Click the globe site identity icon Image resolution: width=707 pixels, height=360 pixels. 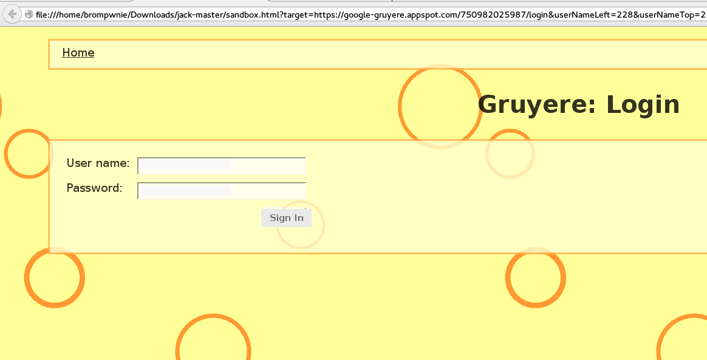[29, 14]
